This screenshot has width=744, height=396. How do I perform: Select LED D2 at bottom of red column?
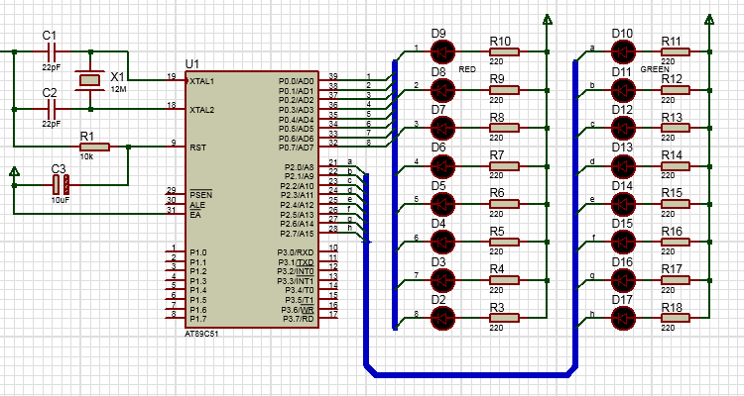(442, 318)
